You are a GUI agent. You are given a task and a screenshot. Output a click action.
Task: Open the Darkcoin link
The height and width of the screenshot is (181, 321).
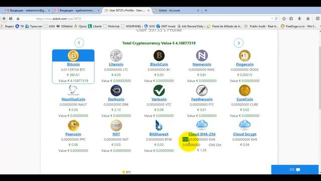[116, 99]
